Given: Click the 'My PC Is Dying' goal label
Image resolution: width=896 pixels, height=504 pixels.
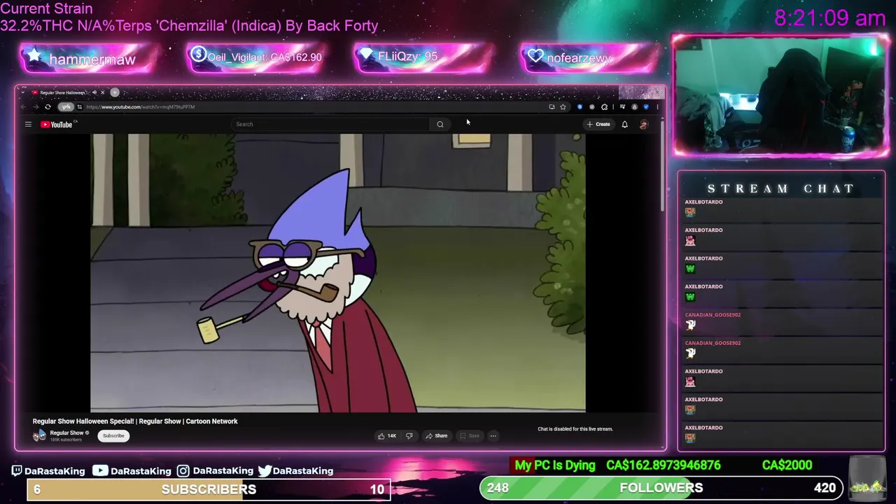Looking at the screenshot, I should pyautogui.click(x=554, y=465).
